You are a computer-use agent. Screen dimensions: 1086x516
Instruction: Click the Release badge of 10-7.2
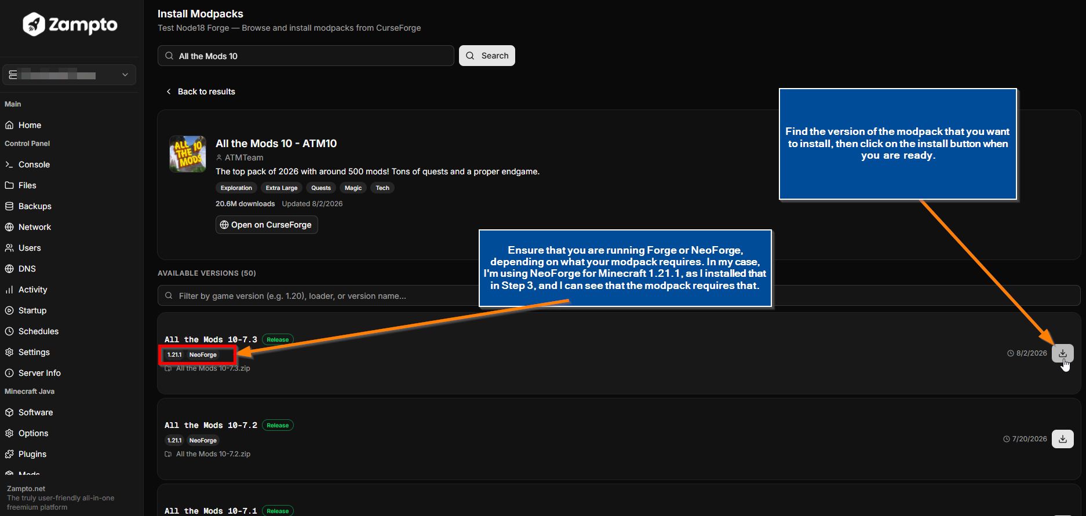pos(278,425)
